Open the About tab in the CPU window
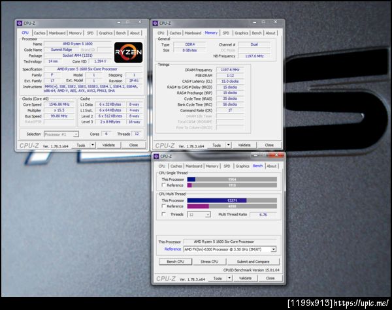 point(135,33)
